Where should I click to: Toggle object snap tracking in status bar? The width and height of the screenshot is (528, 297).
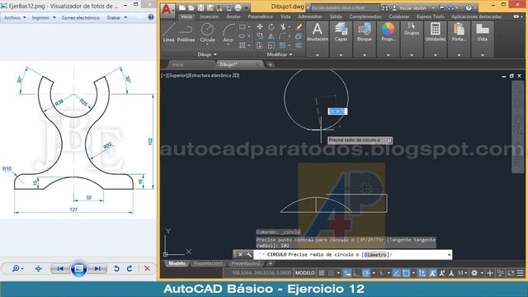tap(397, 273)
